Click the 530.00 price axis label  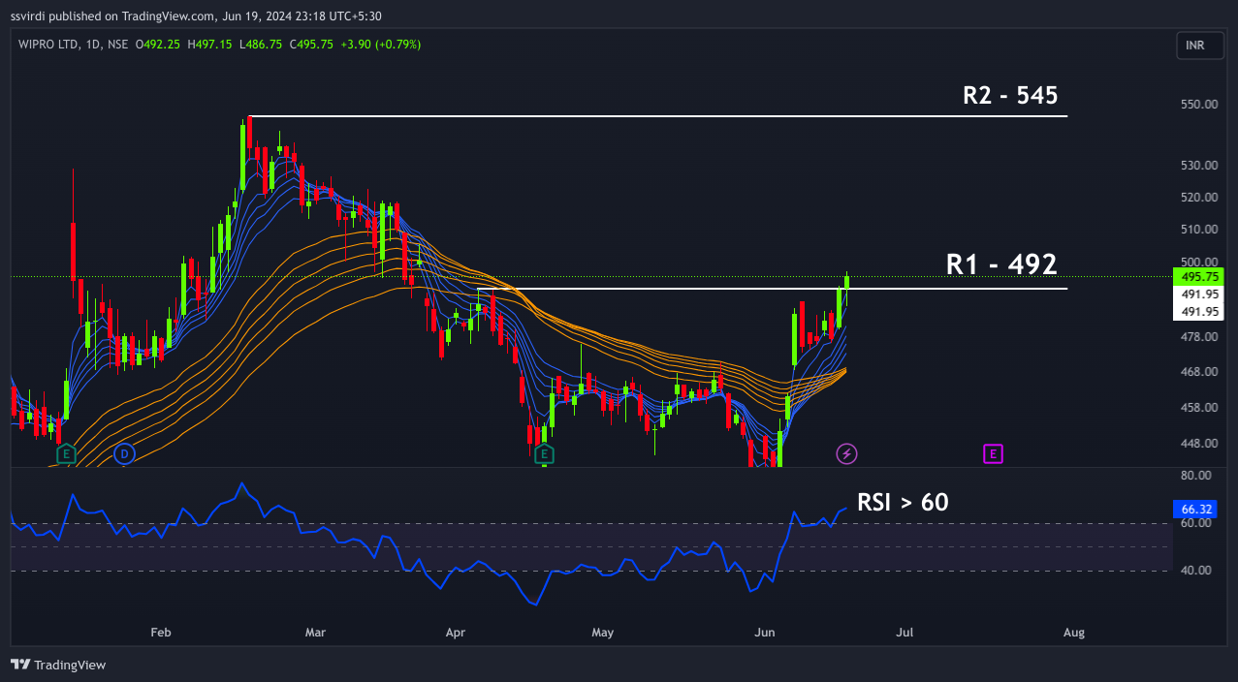pyautogui.click(x=1197, y=166)
